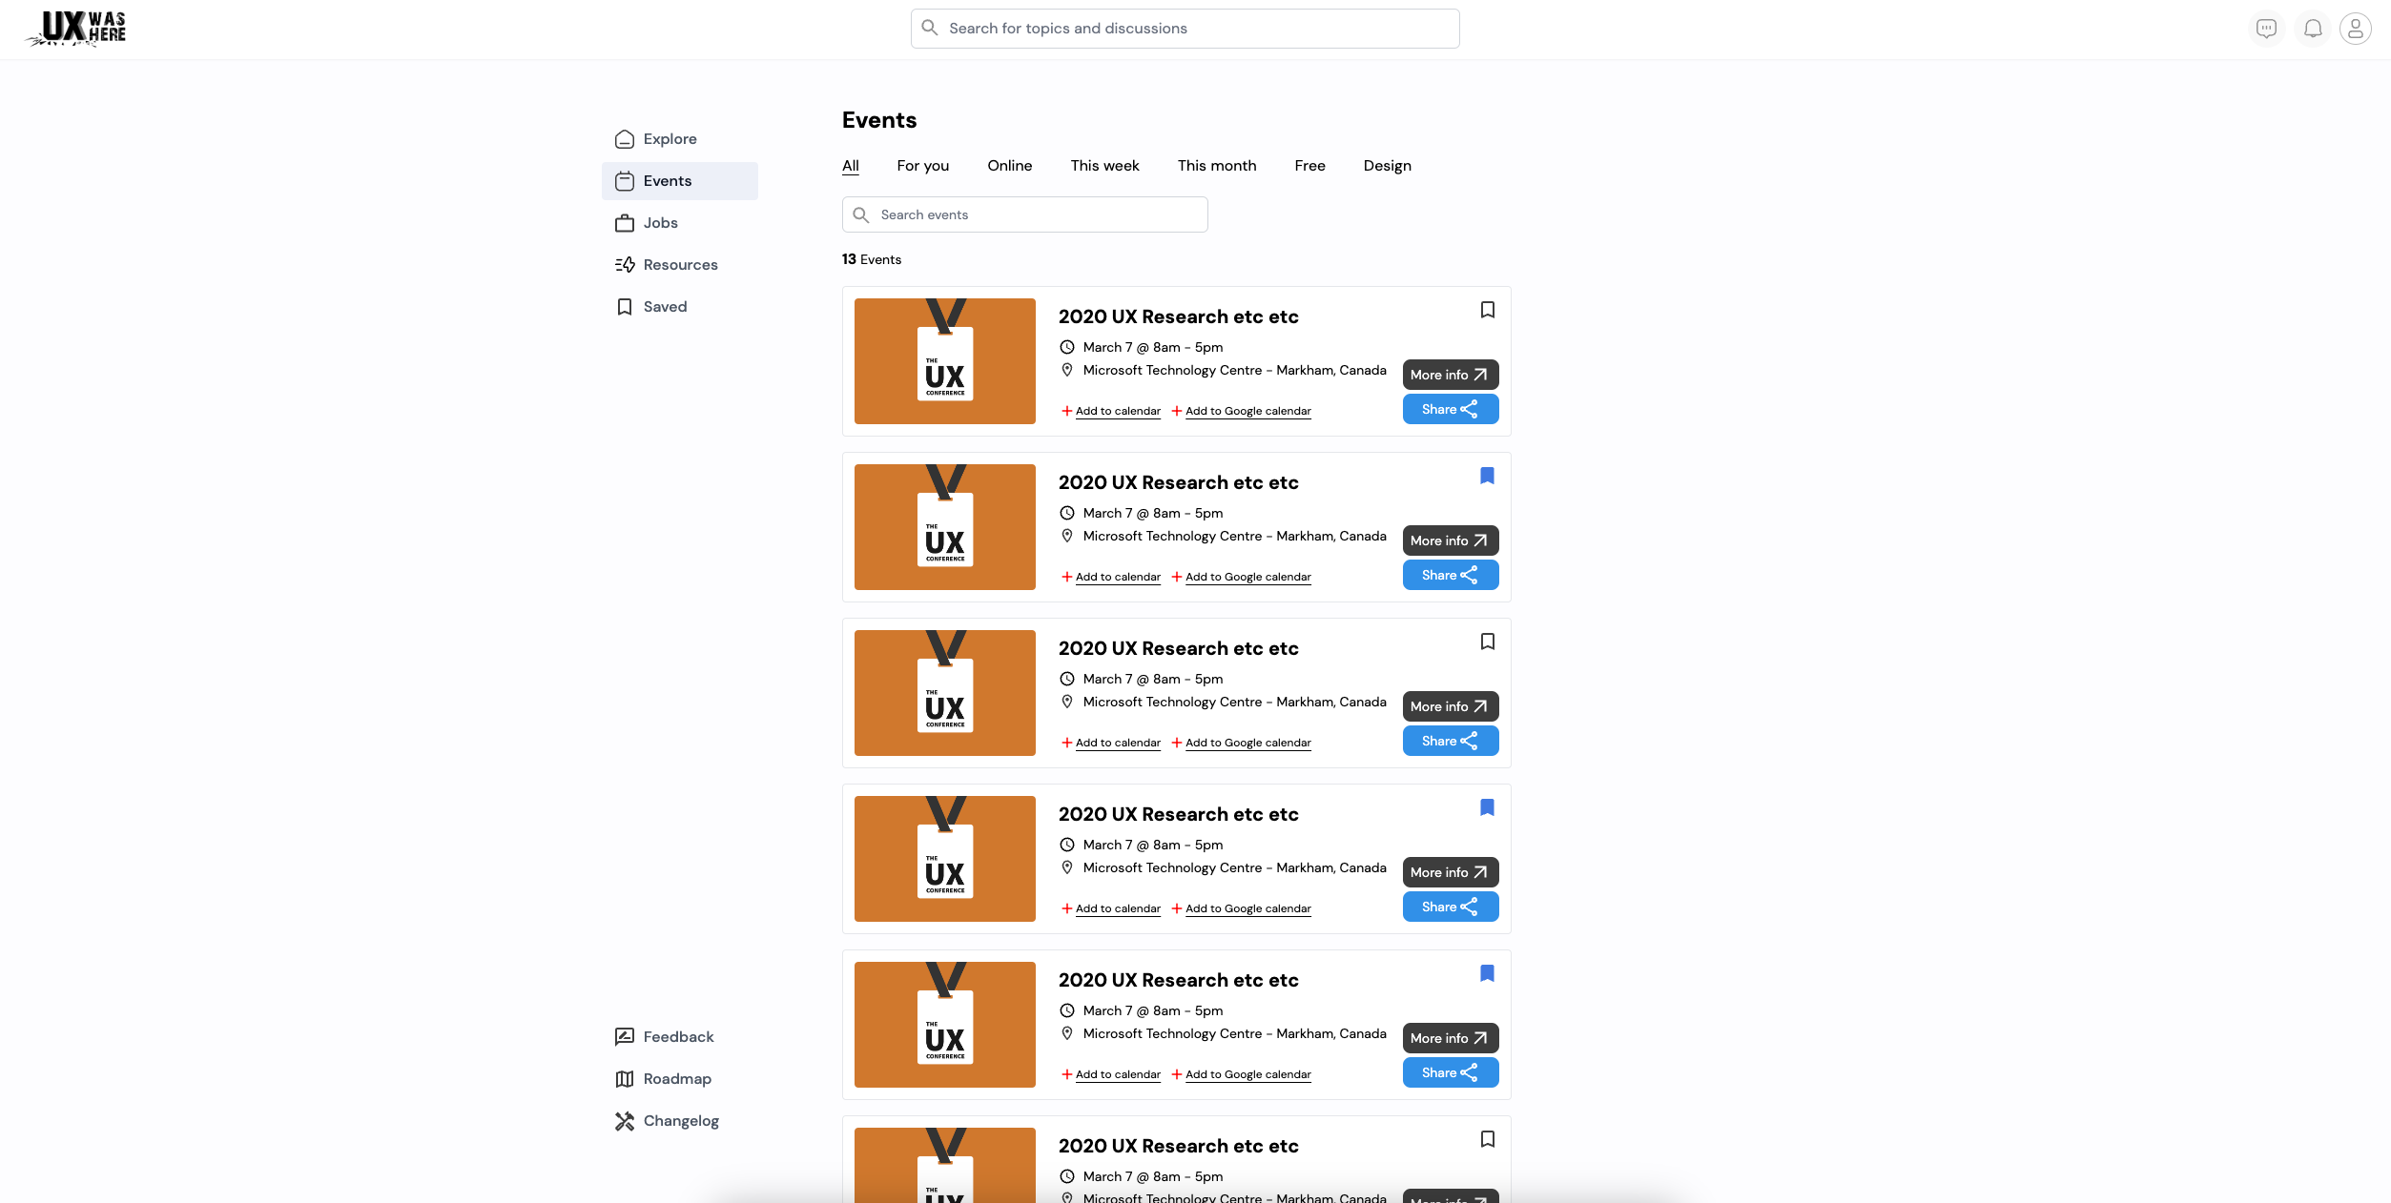Screen dimensions: 2391x1203
Task: Share the fifth event
Action: [x=1451, y=1072]
